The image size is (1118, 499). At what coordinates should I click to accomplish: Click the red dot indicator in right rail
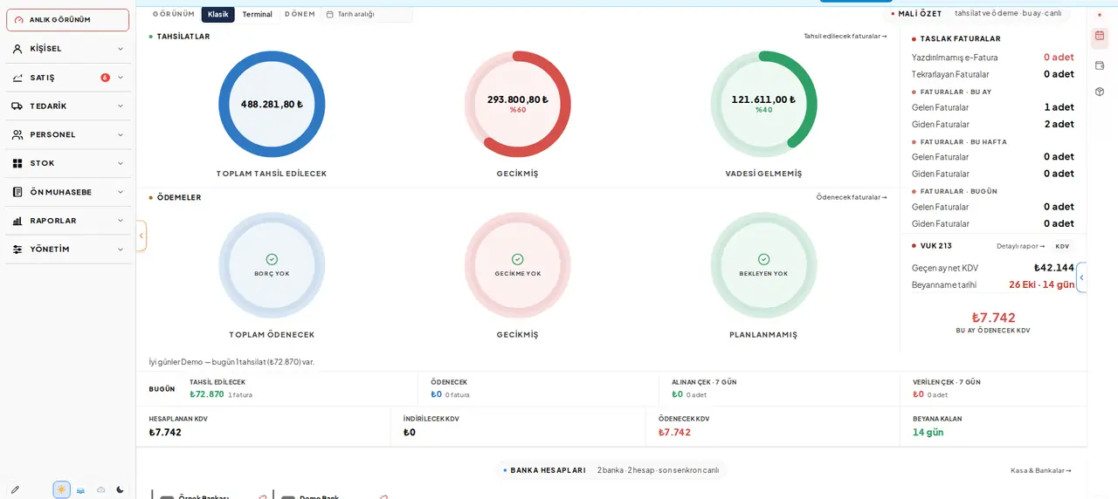tap(1100, 15)
